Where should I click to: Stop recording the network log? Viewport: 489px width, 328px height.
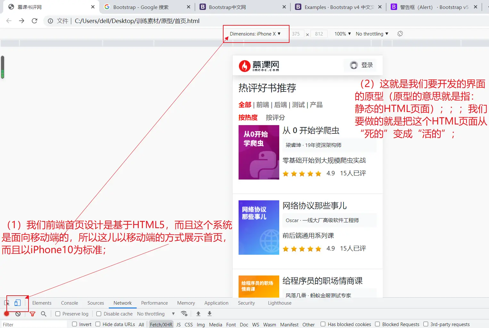[x=6, y=314]
